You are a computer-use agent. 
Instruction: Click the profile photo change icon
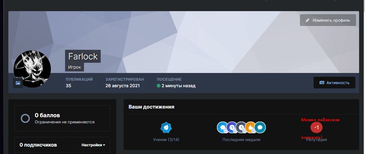pyautogui.click(x=18, y=83)
